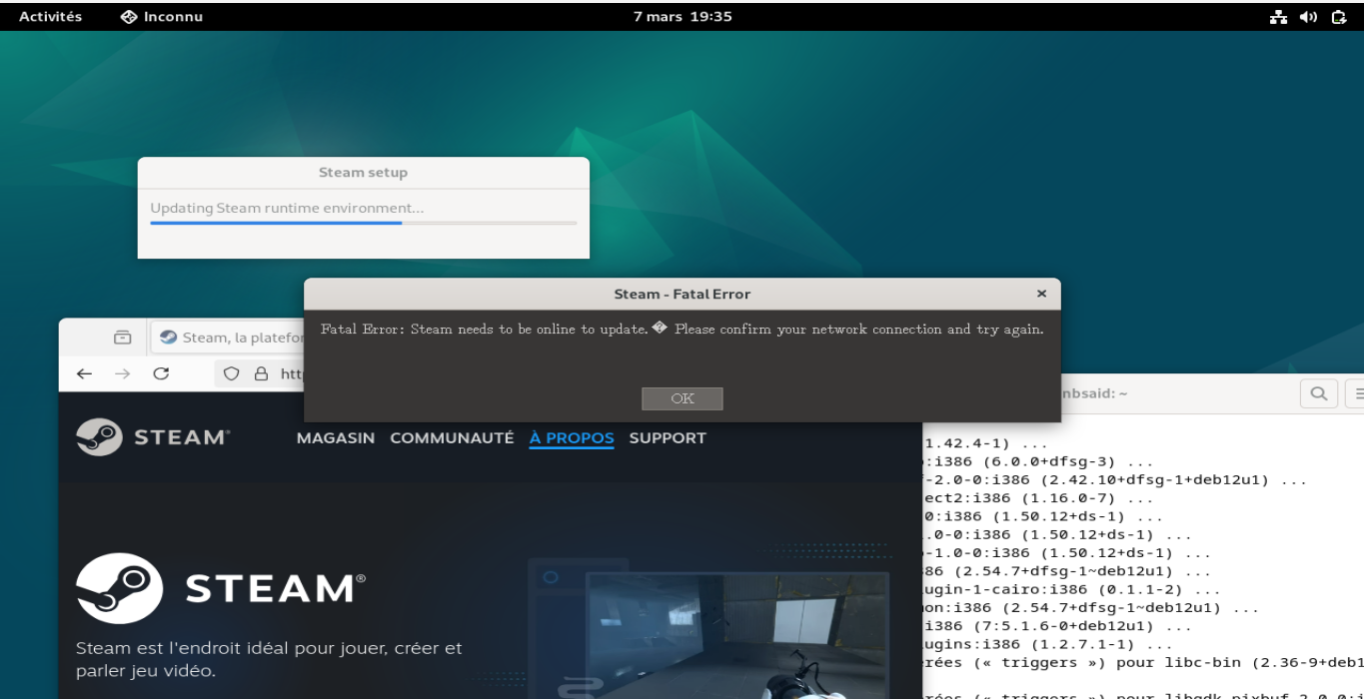
Task: Click the Fatal Error message text
Action: click(x=682, y=329)
